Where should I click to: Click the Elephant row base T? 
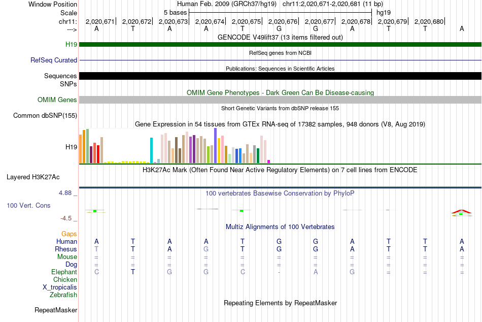click(x=133, y=272)
